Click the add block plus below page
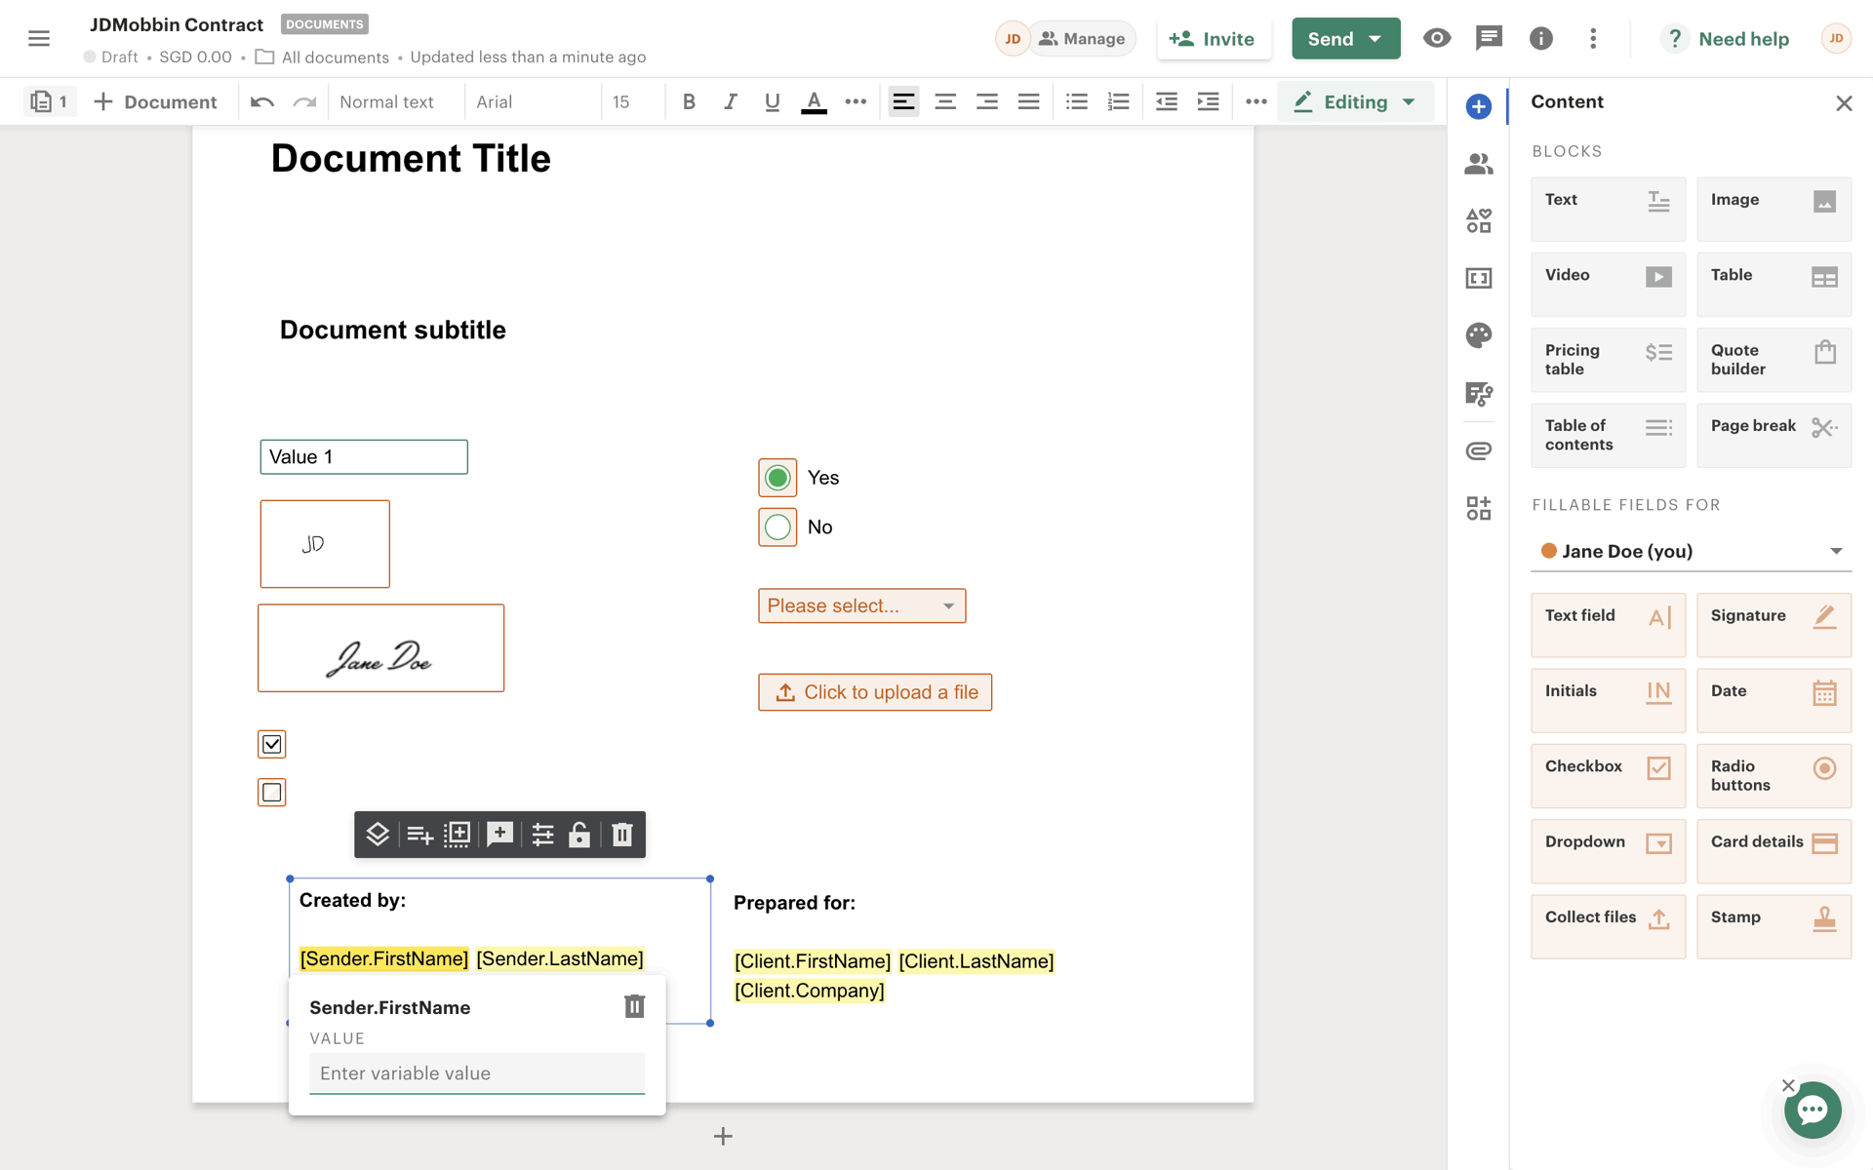 click(723, 1136)
